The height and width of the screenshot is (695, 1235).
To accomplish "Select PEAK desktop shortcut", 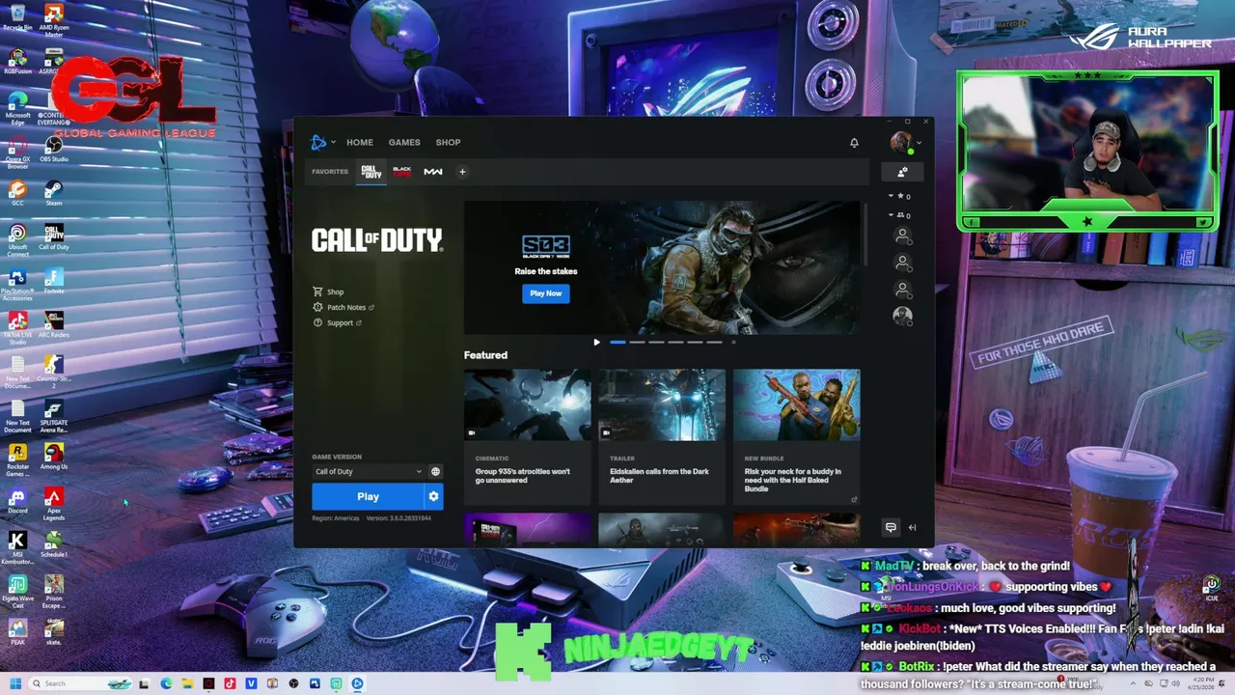I will click(x=17, y=632).
